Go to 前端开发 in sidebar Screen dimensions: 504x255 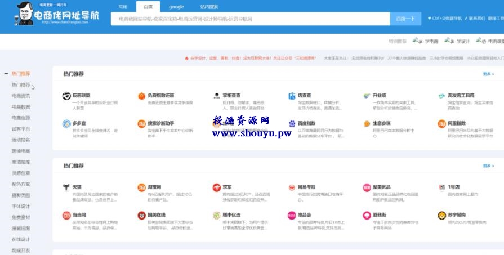click(x=21, y=250)
